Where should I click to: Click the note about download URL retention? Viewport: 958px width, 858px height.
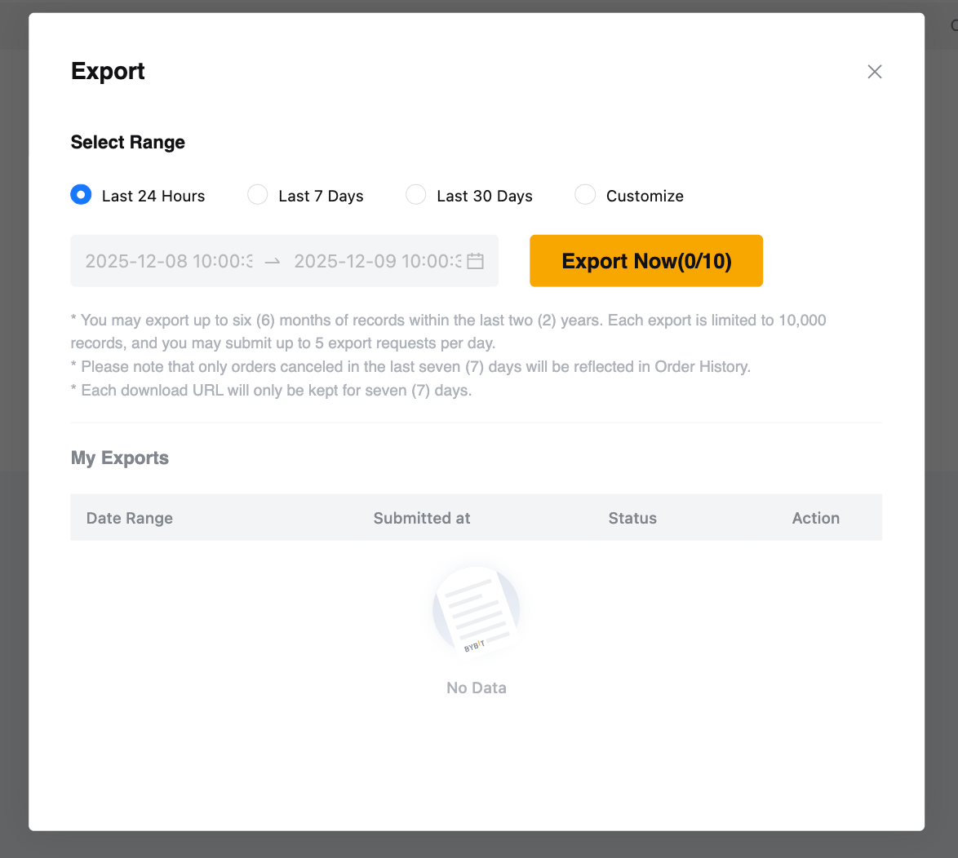272,390
